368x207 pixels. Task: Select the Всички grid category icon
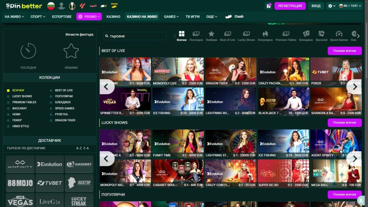coord(181,34)
